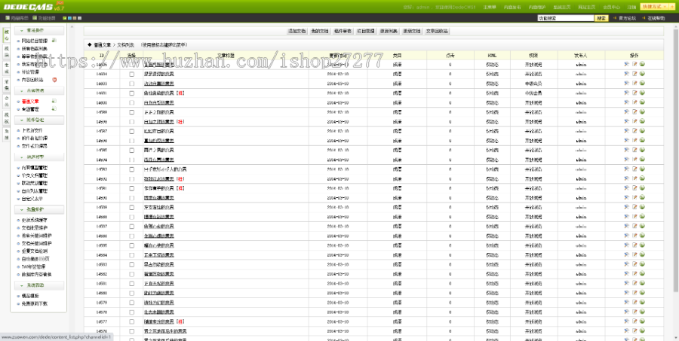Viewport: 679px width, 341px height.
Task: Click the edit pencil icon in row 14577
Action: pyautogui.click(x=634, y=321)
